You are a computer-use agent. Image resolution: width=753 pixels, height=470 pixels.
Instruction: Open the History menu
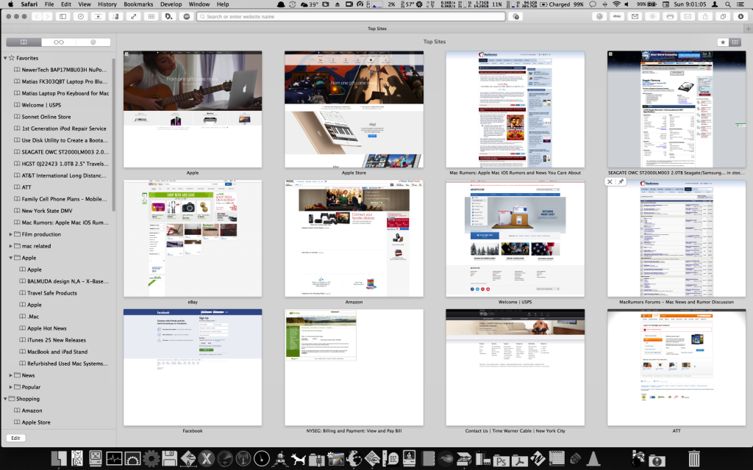tap(107, 4)
